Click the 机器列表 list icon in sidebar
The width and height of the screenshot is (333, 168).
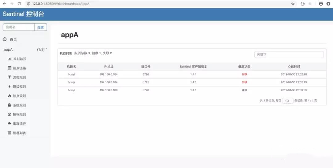point(9,133)
